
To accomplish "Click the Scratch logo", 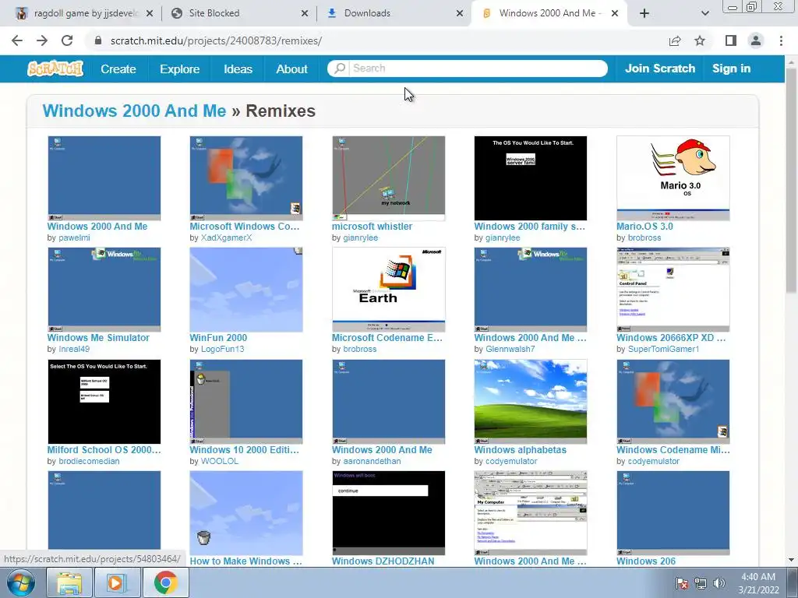I will coord(55,69).
